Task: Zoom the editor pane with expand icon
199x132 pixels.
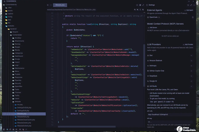Action: (x=143, y=5)
